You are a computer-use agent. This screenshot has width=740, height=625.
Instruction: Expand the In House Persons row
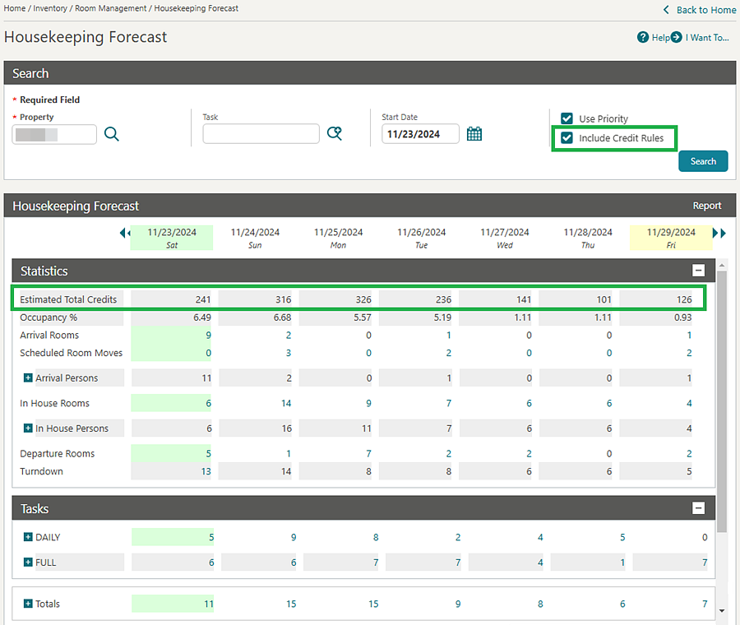pos(28,428)
